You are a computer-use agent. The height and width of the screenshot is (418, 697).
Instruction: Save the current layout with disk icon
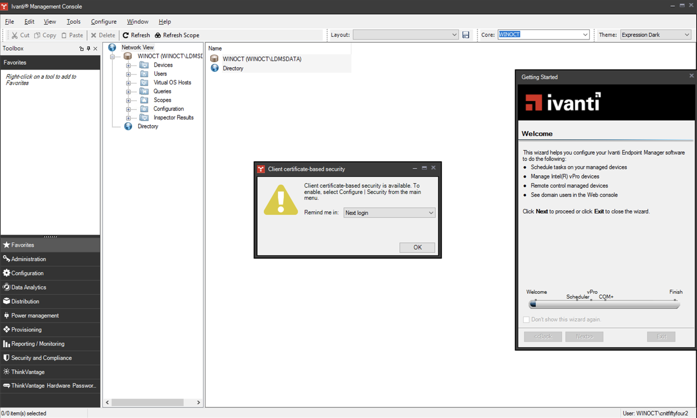coord(466,35)
